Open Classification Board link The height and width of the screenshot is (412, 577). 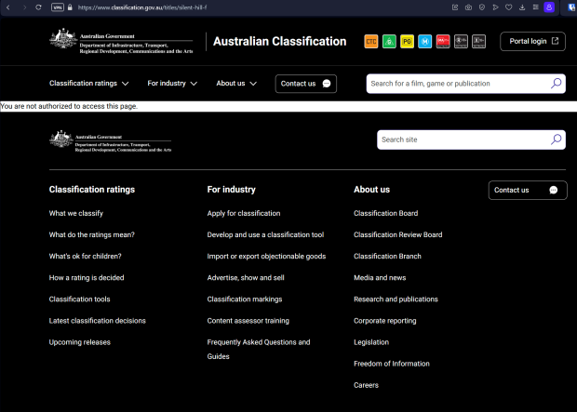click(385, 213)
